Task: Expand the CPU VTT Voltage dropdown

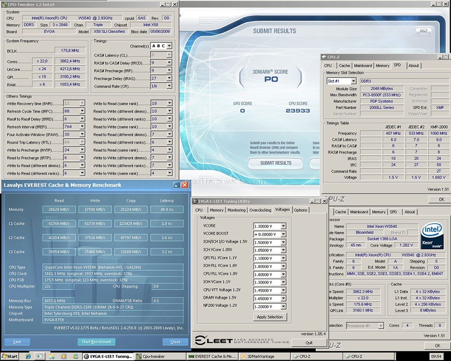Action: (283, 290)
